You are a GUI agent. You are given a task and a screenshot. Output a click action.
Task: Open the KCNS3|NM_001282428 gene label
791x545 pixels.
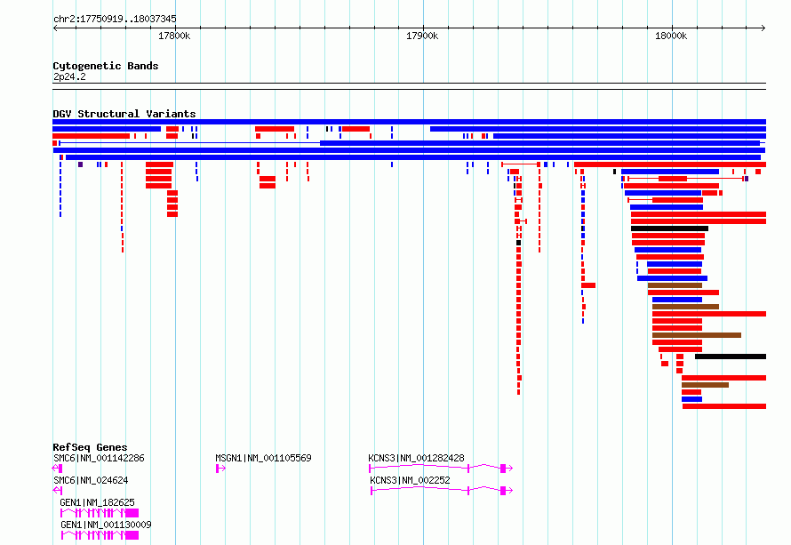coord(416,458)
